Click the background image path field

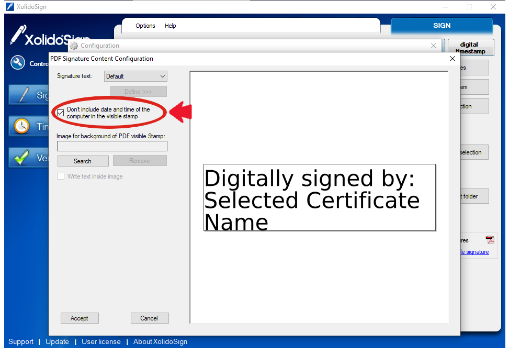pyautogui.click(x=112, y=146)
